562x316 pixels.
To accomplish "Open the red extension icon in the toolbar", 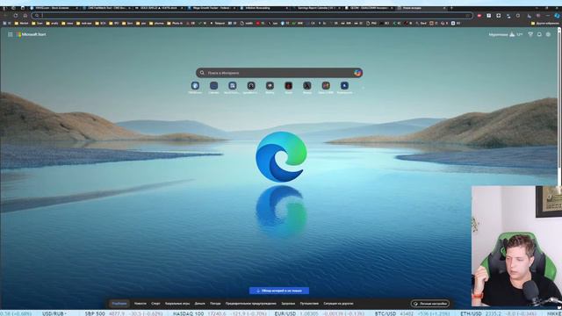I will tap(479, 16).
